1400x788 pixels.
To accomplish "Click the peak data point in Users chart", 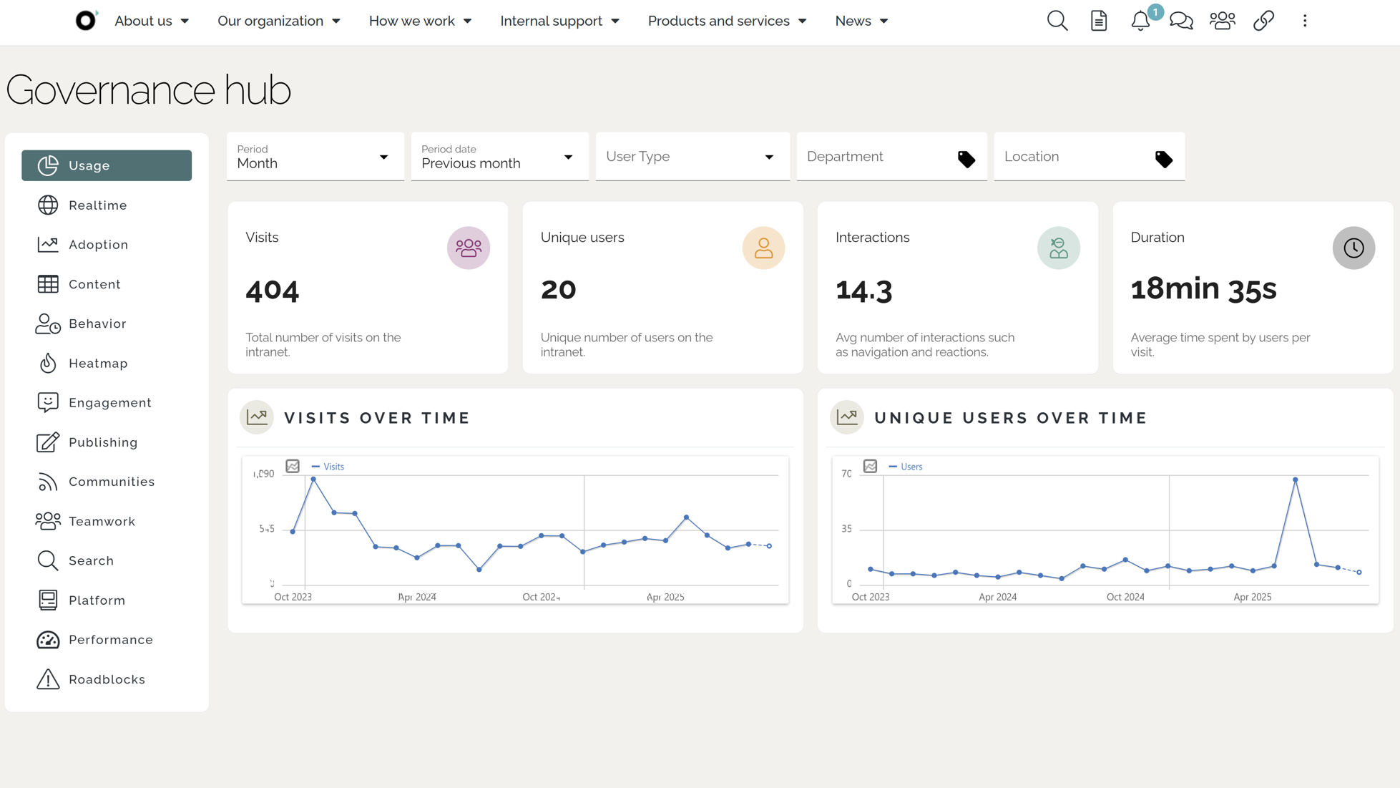I will pyautogui.click(x=1296, y=480).
